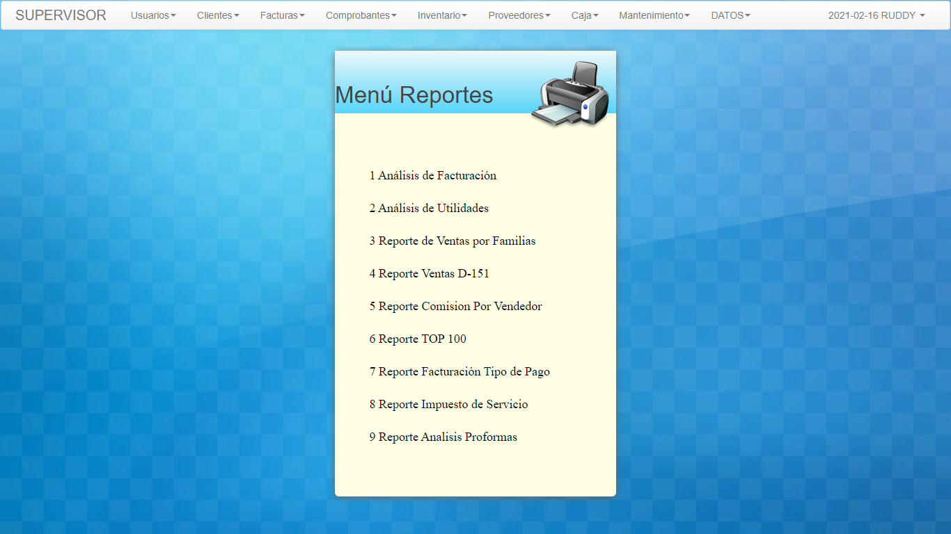Viewport: 951px width, 534px height.
Task: Select Análisis de Utilidades report
Action: coord(429,209)
